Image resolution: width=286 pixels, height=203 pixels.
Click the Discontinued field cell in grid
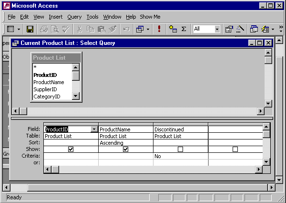(x=181, y=129)
